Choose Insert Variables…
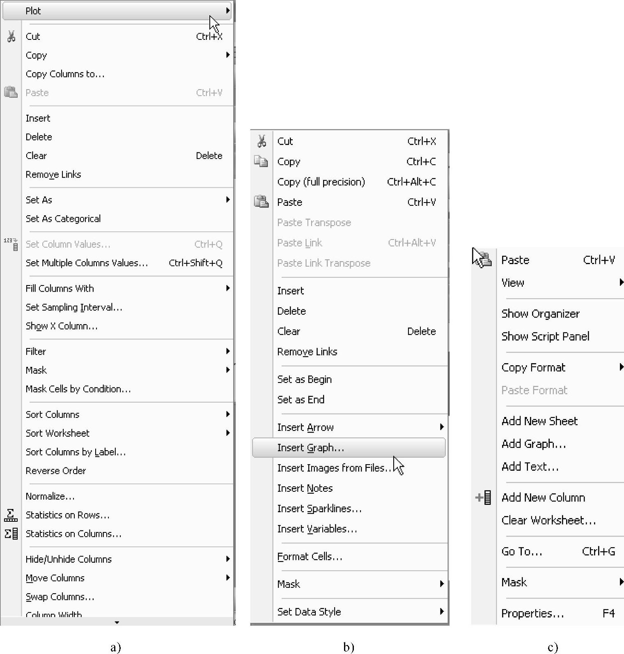This screenshot has height=654, width=624. [x=317, y=529]
